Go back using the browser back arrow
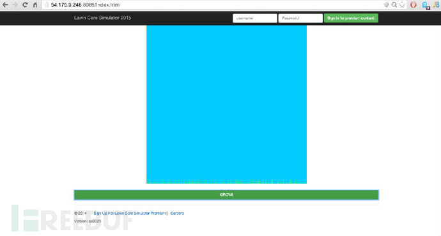 tap(5, 4)
